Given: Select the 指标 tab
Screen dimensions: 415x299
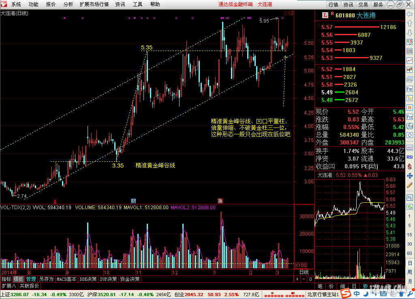Looking at the screenshot, I should pos(6,279).
